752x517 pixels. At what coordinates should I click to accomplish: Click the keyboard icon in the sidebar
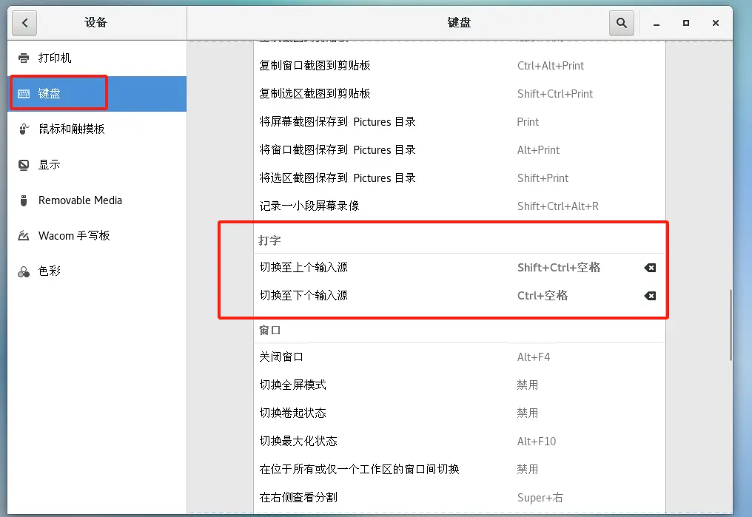pos(24,93)
